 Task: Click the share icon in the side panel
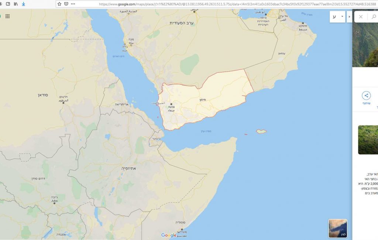tap(366, 96)
